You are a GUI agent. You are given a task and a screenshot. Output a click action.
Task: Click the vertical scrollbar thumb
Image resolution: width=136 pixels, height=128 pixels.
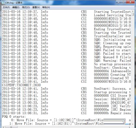(x=133, y=14)
